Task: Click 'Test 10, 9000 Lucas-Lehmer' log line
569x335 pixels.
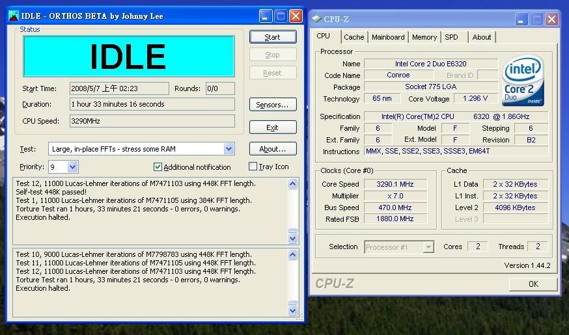Action: coord(133,254)
